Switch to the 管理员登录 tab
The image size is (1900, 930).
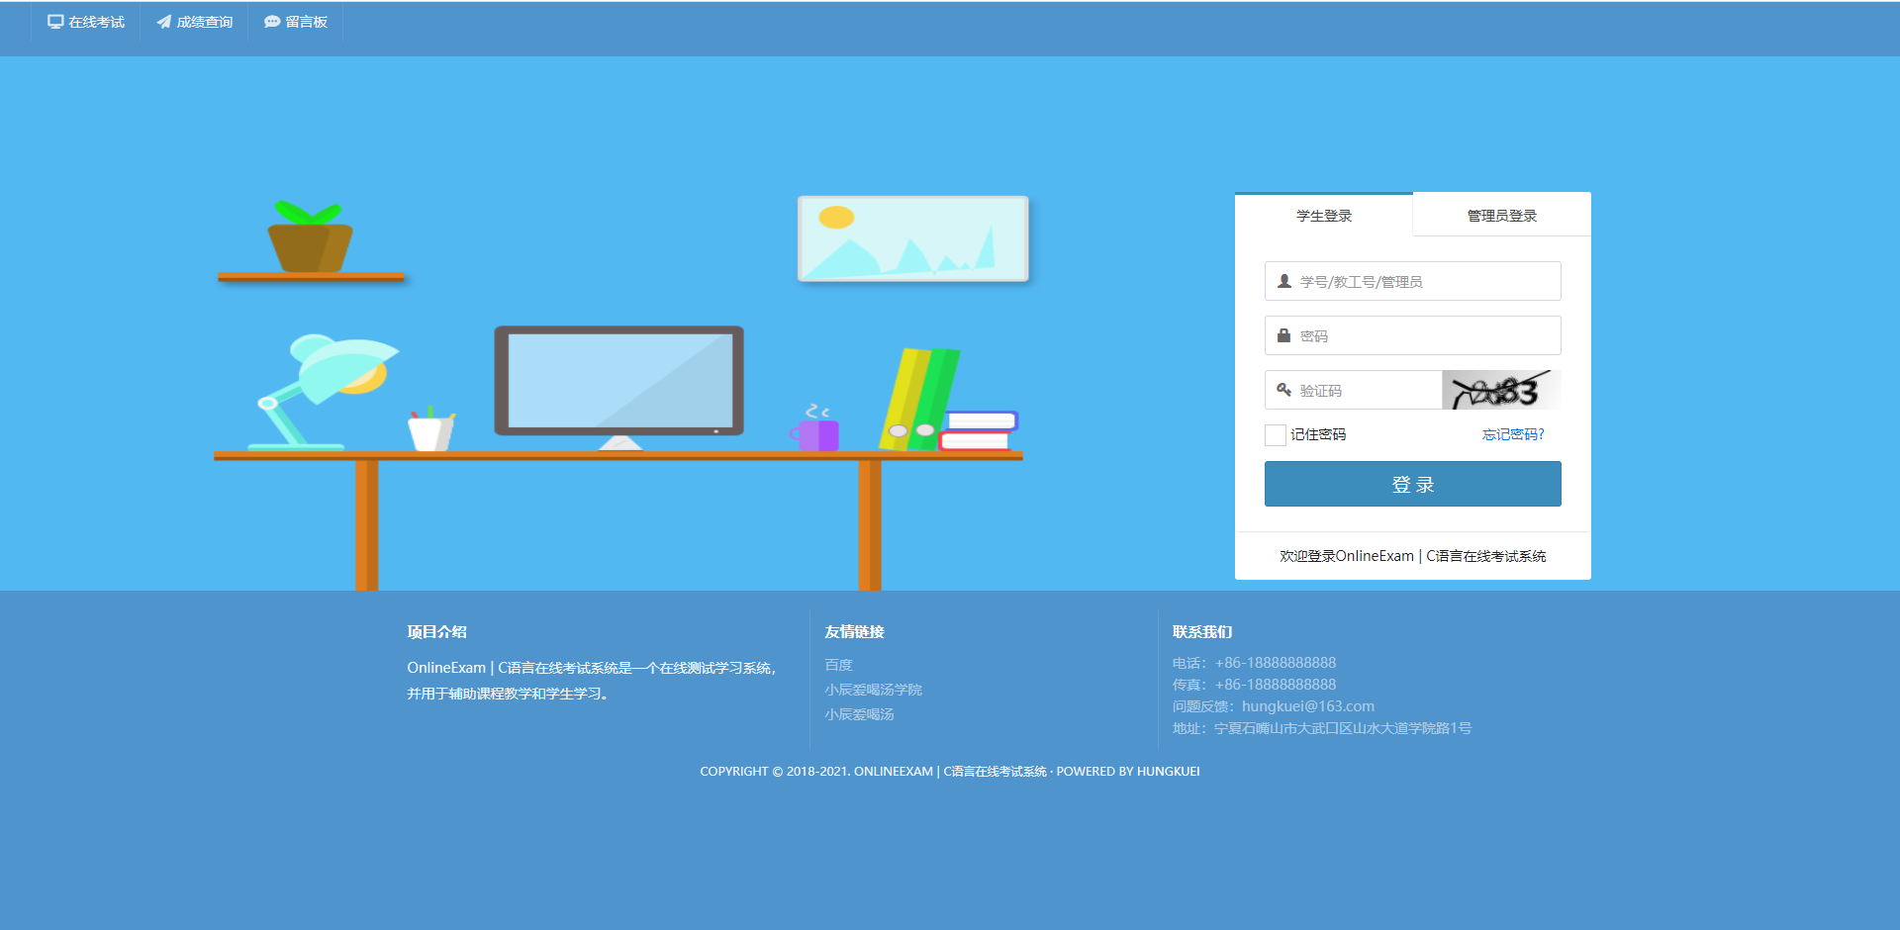(x=1501, y=215)
